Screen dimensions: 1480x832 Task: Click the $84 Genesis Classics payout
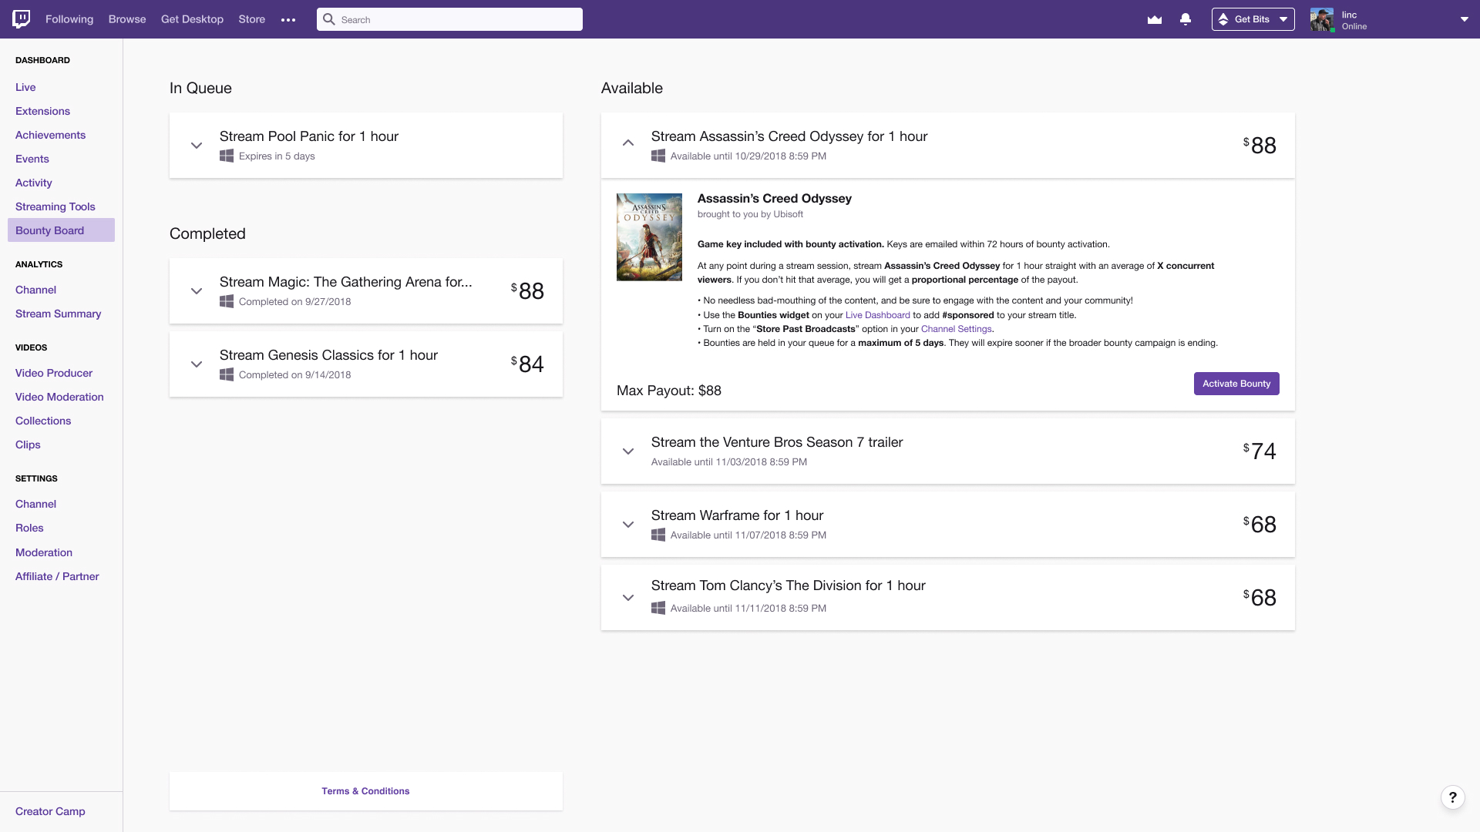coord(527,364)
